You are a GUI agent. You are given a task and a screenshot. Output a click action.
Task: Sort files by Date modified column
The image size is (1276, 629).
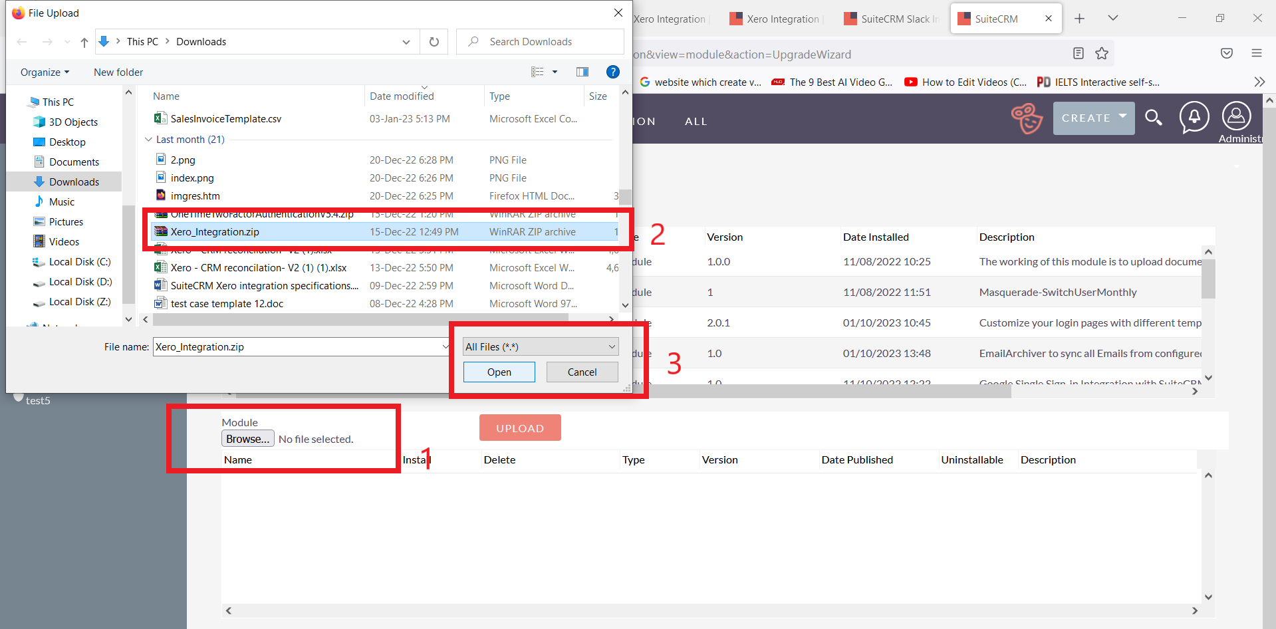[x=402, y=96]
